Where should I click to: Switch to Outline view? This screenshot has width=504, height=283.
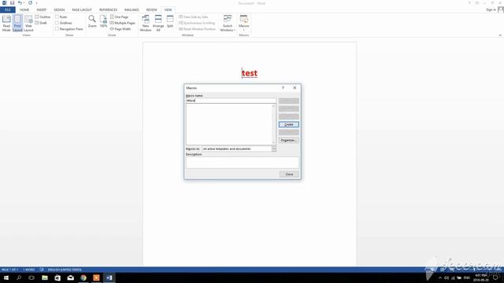43,17
